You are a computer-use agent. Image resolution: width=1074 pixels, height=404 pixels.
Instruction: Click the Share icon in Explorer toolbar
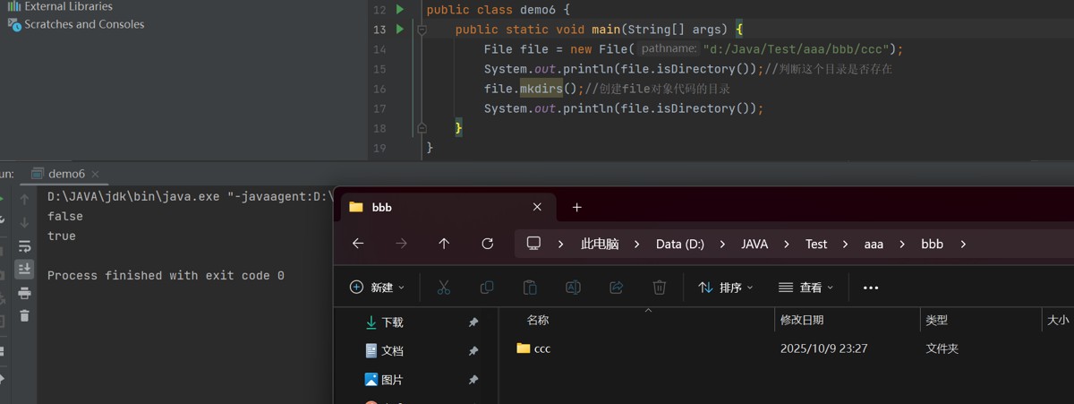[x=616, y=288]
